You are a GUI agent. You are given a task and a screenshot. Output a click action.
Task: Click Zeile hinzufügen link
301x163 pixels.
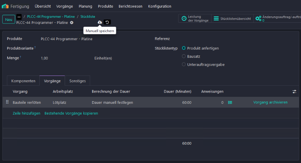26,113
